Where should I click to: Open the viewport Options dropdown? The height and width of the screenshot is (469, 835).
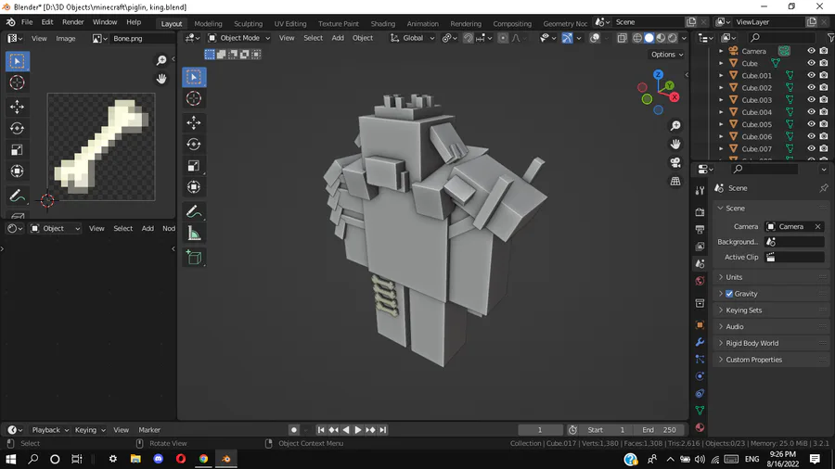click(x=667, y=55)
